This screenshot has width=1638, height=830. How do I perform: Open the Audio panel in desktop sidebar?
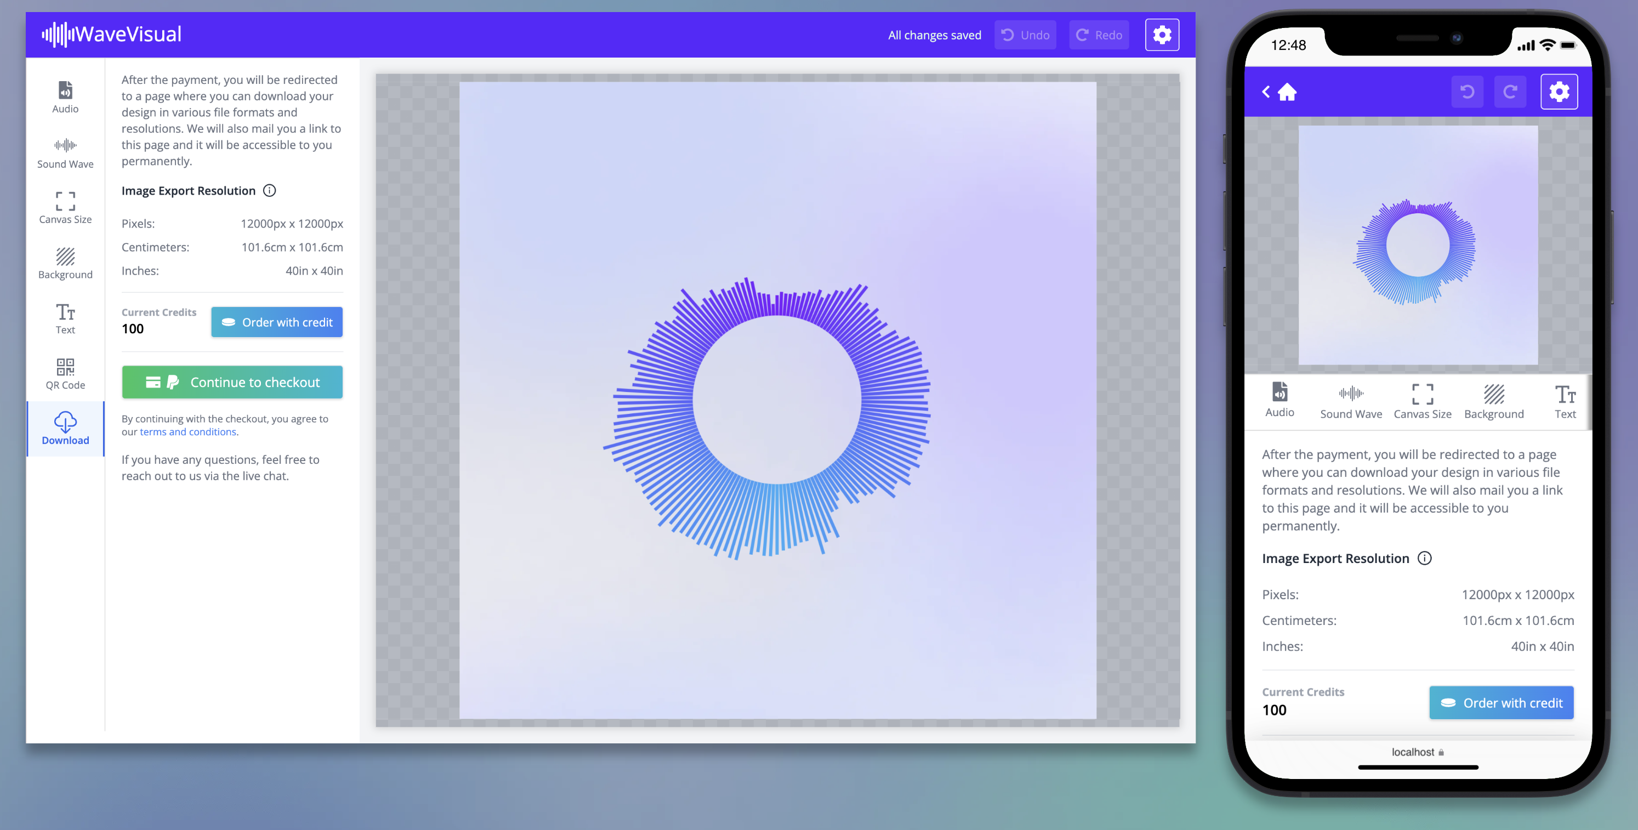pos(65,98)
